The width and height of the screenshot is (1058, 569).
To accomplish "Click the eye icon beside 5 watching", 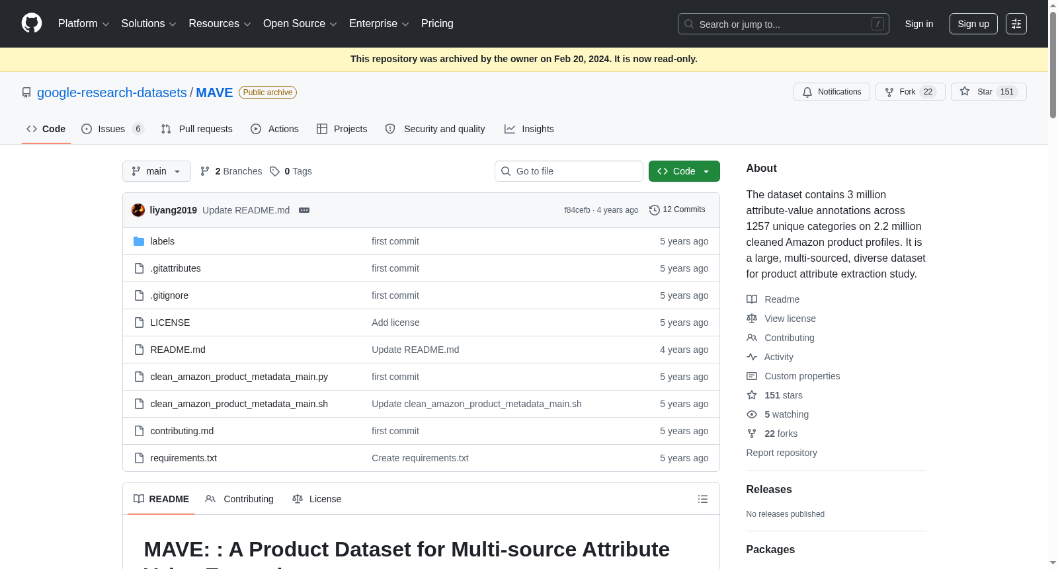I will point(752,414).
